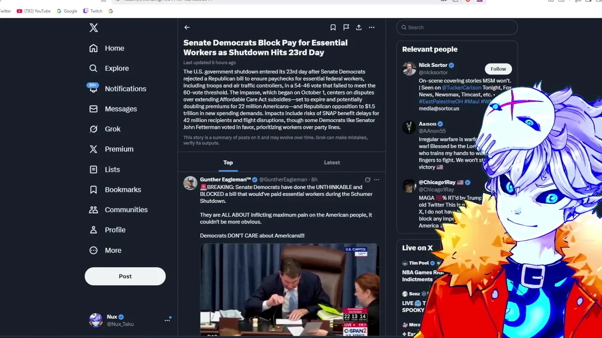The width and height of the screenshot is (602, 338).
Task: Open the Google browser bookmark
Action: [67, 11]
